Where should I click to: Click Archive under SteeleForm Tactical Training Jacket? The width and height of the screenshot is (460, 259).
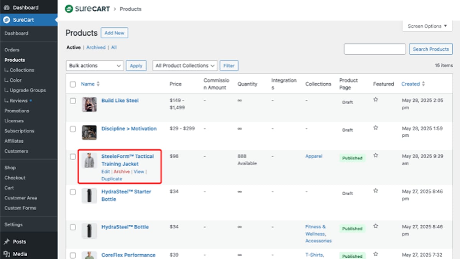[122, 172]
